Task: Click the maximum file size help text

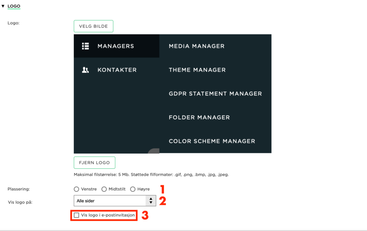Action: coord(151,175)
